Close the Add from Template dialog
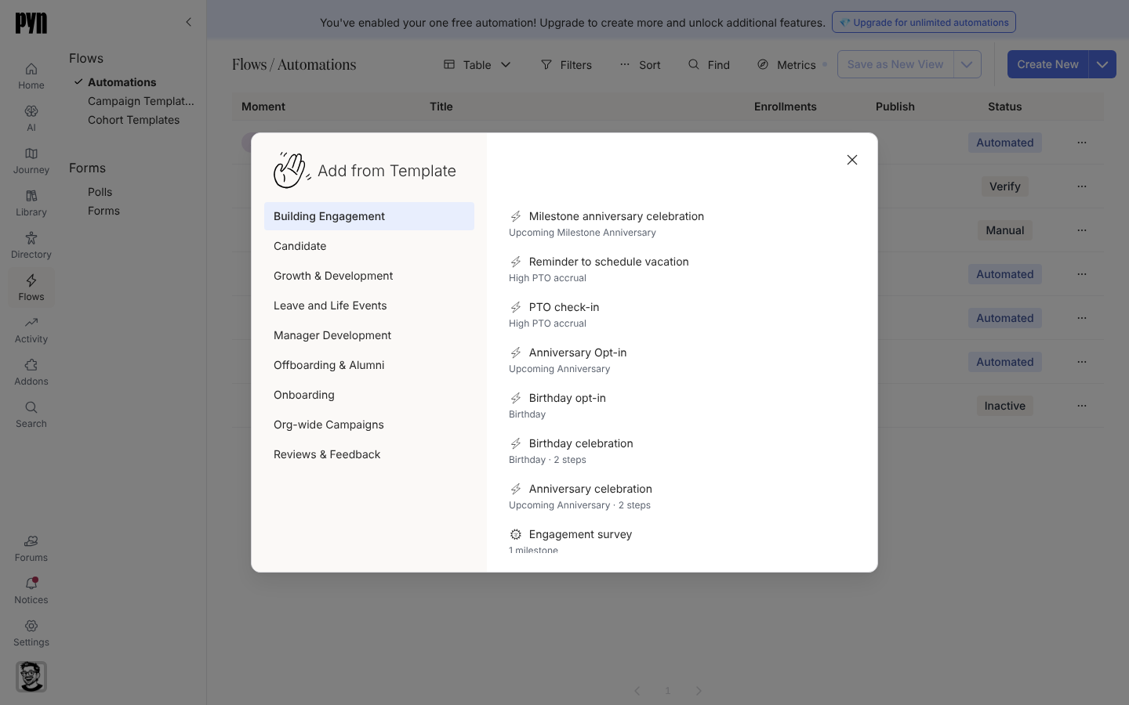 852,160
